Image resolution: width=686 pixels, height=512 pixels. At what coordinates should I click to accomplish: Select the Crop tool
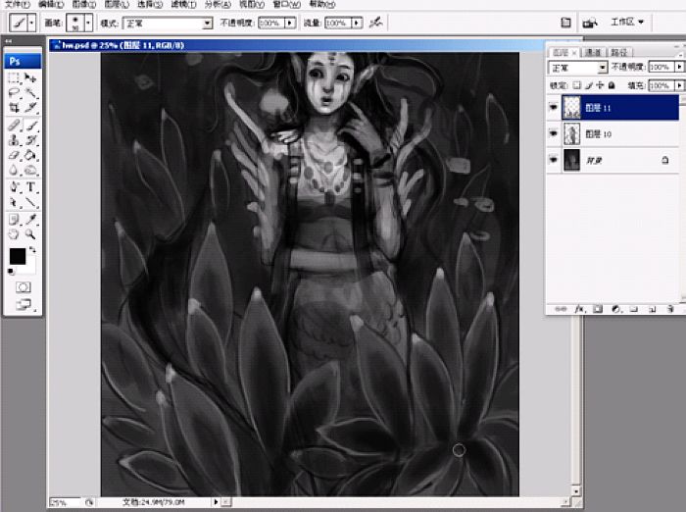14,107
